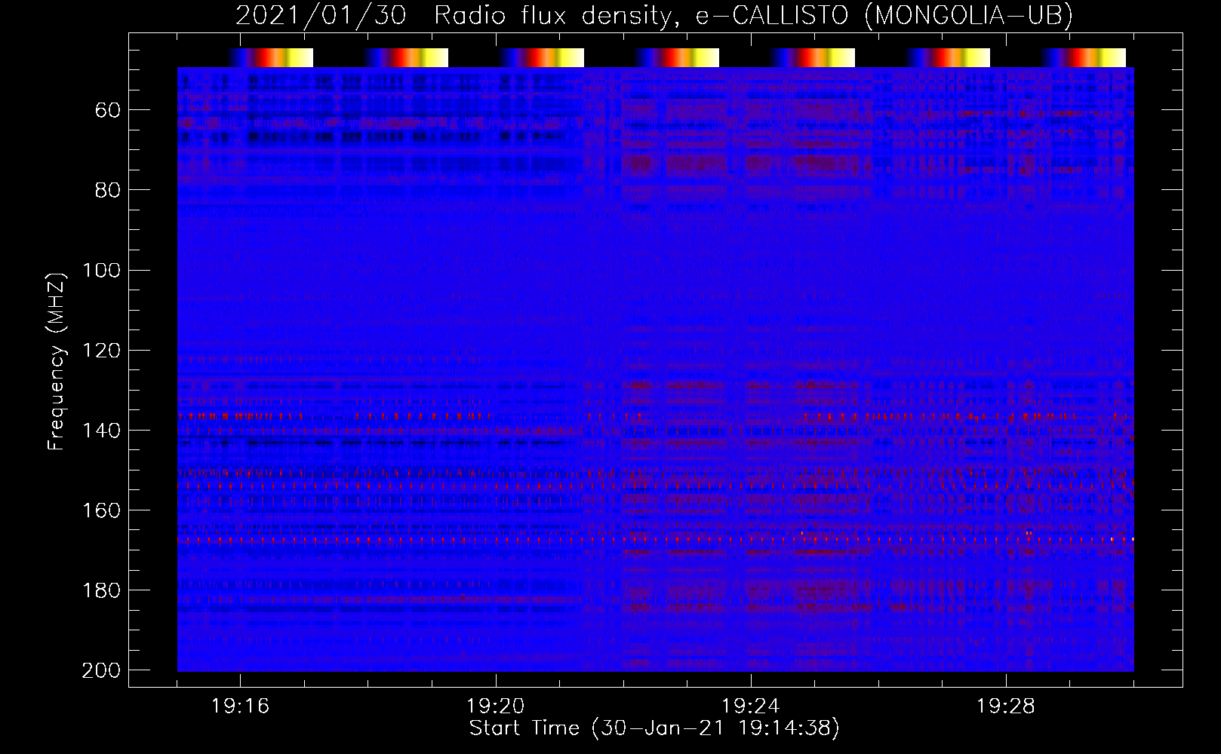Click the 19:24 time tick label
This screenshot has height=754, width=1221.
click(750, 706)
